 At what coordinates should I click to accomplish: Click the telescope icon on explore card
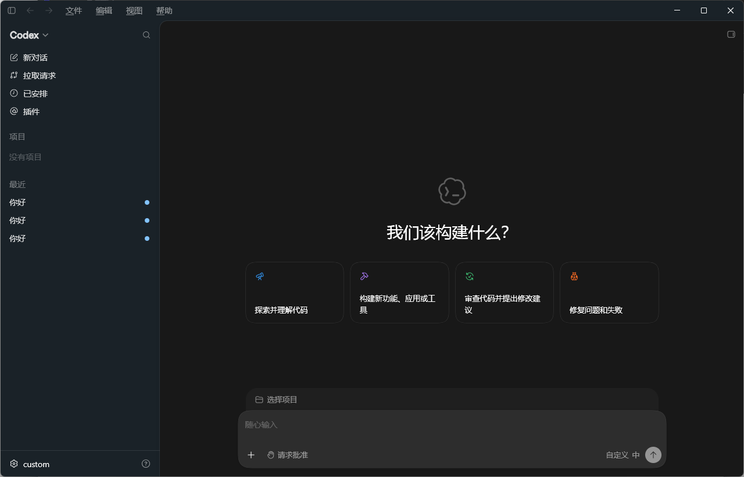(260, 276)
